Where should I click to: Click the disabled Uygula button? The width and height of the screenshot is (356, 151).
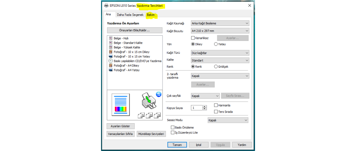pos(220,145)
